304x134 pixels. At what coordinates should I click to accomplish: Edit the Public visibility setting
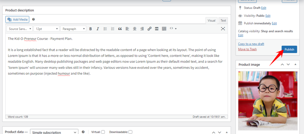[x=268, y=16]
